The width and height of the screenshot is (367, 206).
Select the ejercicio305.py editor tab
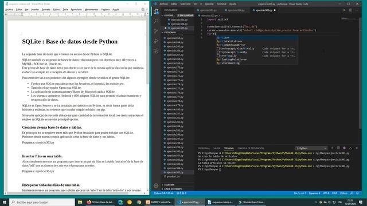point(264,10)
